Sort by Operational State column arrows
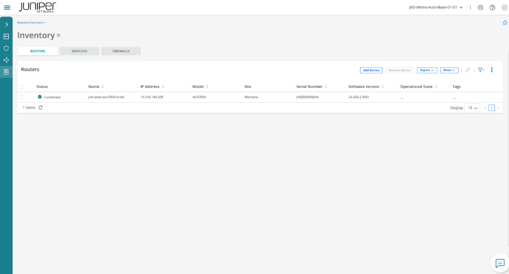The width and height of the screenshot is (509, 274). coord(436,87)
